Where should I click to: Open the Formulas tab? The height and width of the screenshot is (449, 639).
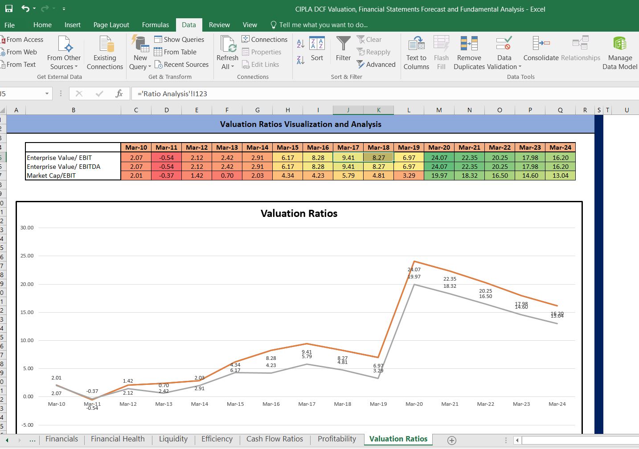coord(156,25)
